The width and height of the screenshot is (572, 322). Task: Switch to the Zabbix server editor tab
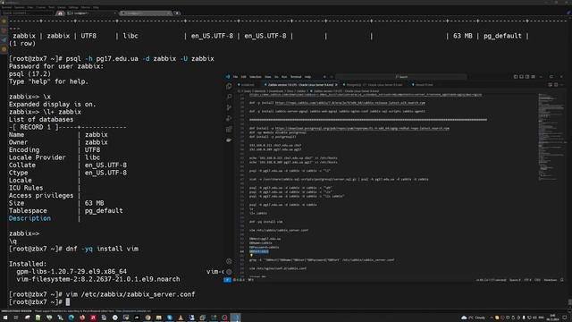pos(301,85)
